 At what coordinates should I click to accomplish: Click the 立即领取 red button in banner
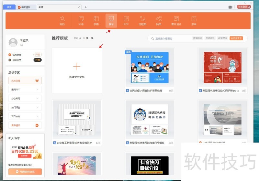point(25,155)
